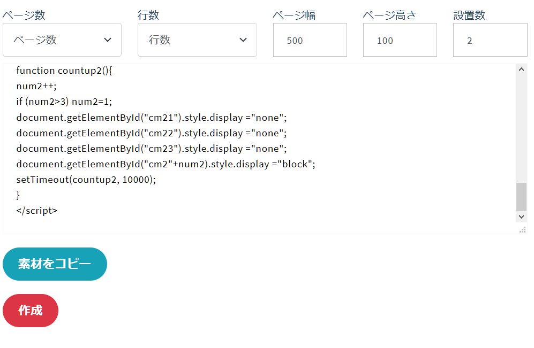Place cursor on the function countup2 line
534x348 pixels.
coord(64,71)
